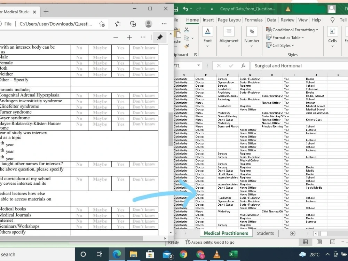Copy selection with the Copy icon
Image resolution: width=348 pixels, height=261 pixels.
[x=187, y=38]
